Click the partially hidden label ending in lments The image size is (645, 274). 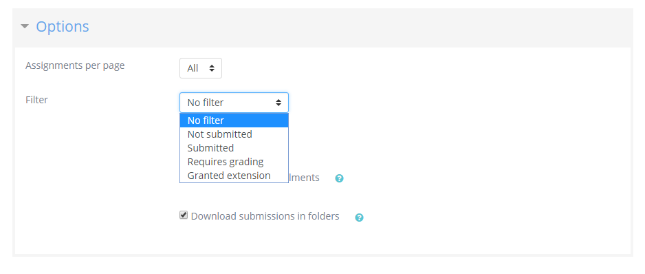coord(304,178)
